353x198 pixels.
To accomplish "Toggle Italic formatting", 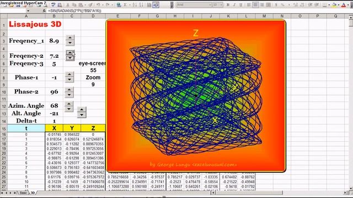I will tap(234, 5).
